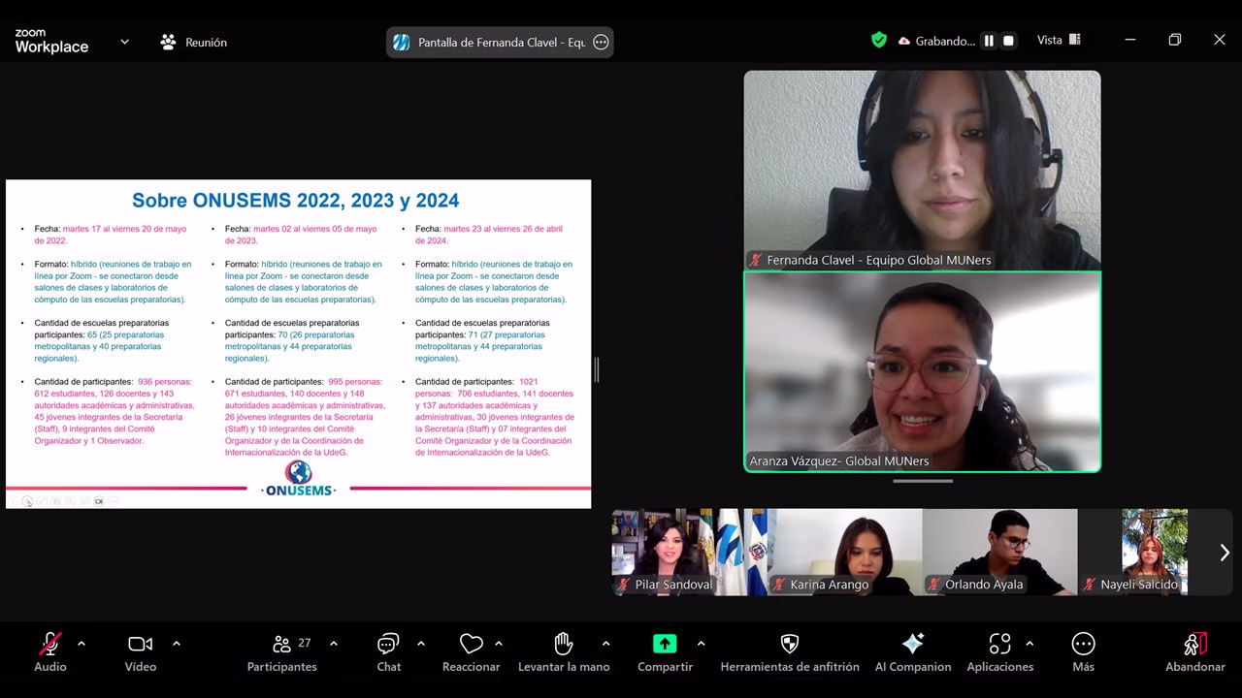Open the Chat panel
The height and width of the screenshot is (698, 1242).
pyautogui.click(x=388, y=652)
